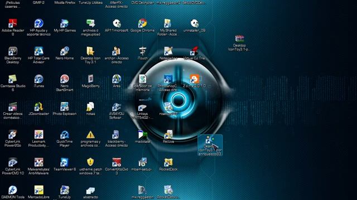Open Lexmark Productivity icon
The height and width of the screenshot is (200, 357).
point(38,134)
